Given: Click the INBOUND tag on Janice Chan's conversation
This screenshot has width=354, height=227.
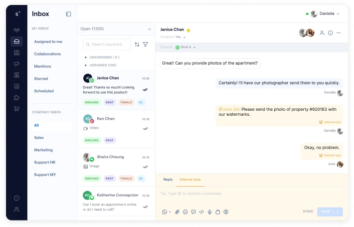Looking at the screenshot, I should tap(92, 102).
